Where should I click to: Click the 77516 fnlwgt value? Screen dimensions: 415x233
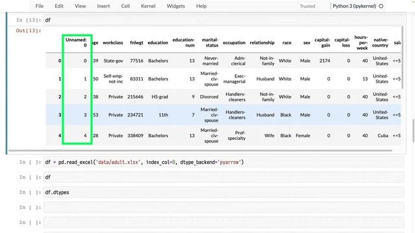click(137, 61)
